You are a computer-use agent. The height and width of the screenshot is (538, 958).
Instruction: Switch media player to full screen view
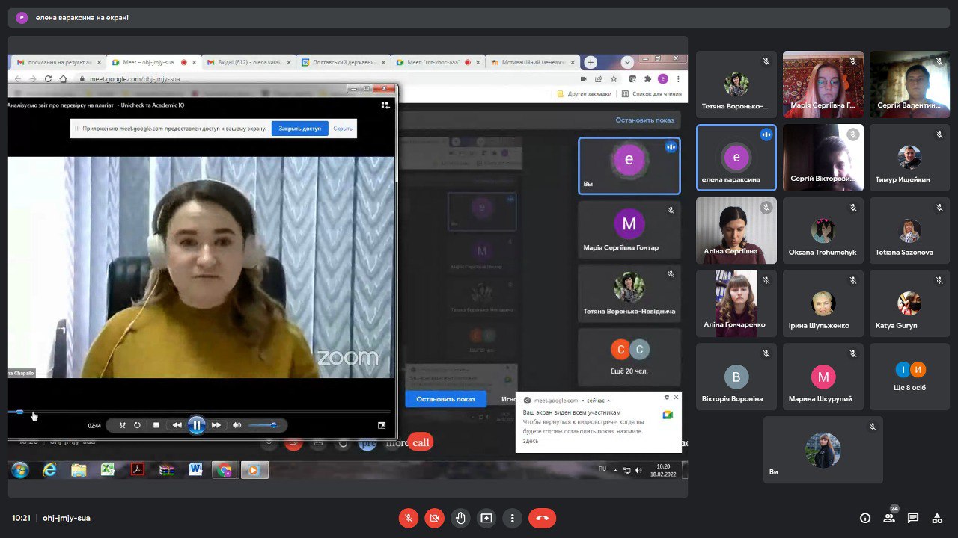382,425
